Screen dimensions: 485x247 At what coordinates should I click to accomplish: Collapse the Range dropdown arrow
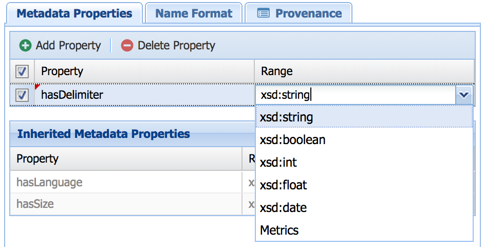tap(464, 95)
